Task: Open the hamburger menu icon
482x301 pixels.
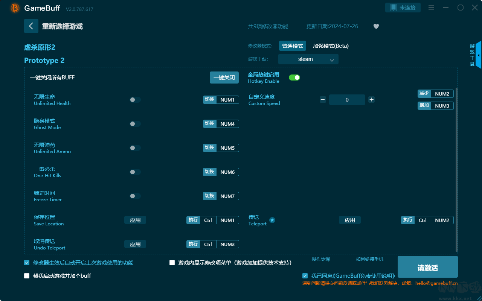Action: tap(432, 8)
